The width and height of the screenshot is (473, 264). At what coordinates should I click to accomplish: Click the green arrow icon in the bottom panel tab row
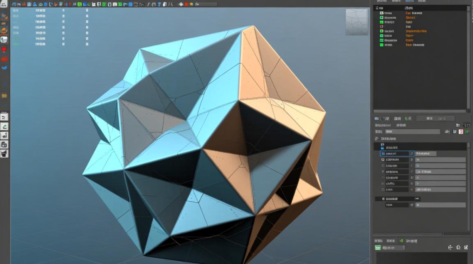tap(402, 241)
